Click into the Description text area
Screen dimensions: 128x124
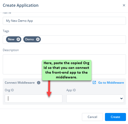pos(64,64)
